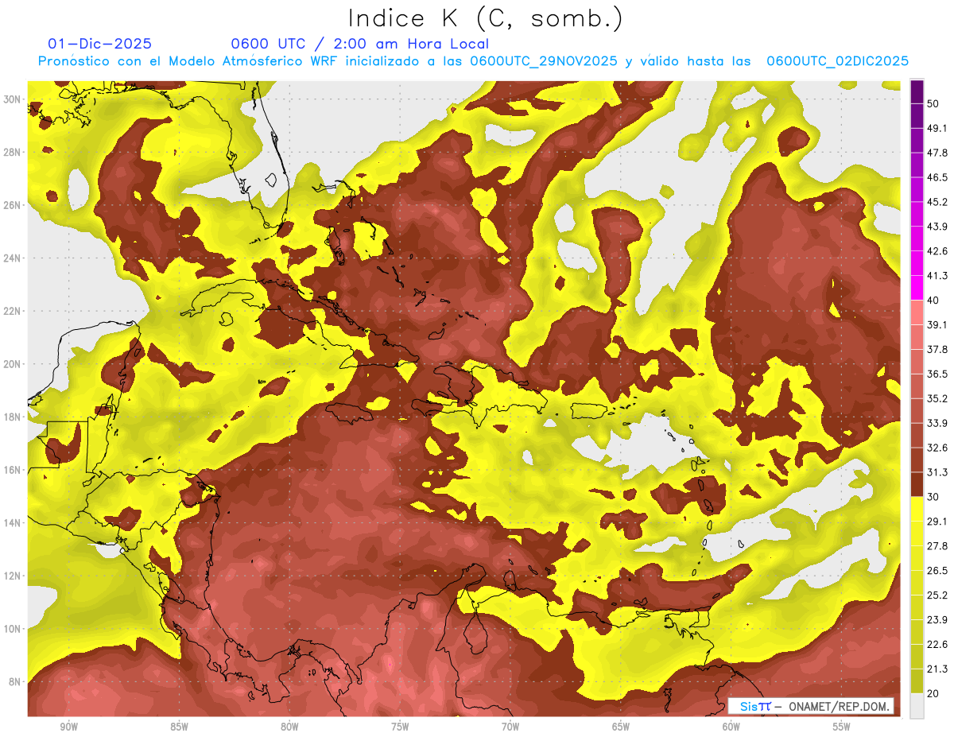The width and height of the screenshot is (954, 737).
Task: Click the '55W' longitude label
Action: pos(842,727)
